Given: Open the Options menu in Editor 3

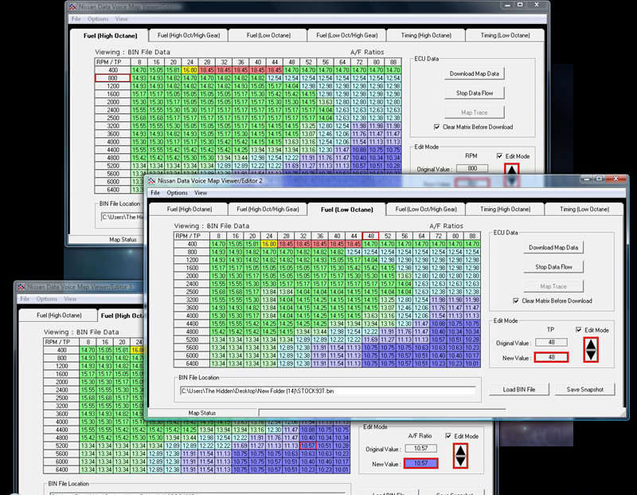Looking at the screenshot, I should [x=47, y=299].
